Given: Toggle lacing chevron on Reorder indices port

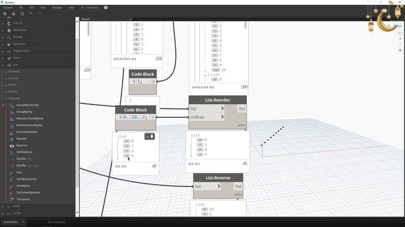Looking at the screenshot, I should click(222, 117).
